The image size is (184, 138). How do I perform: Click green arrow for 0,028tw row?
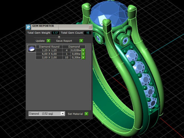[x=83, y=50]
